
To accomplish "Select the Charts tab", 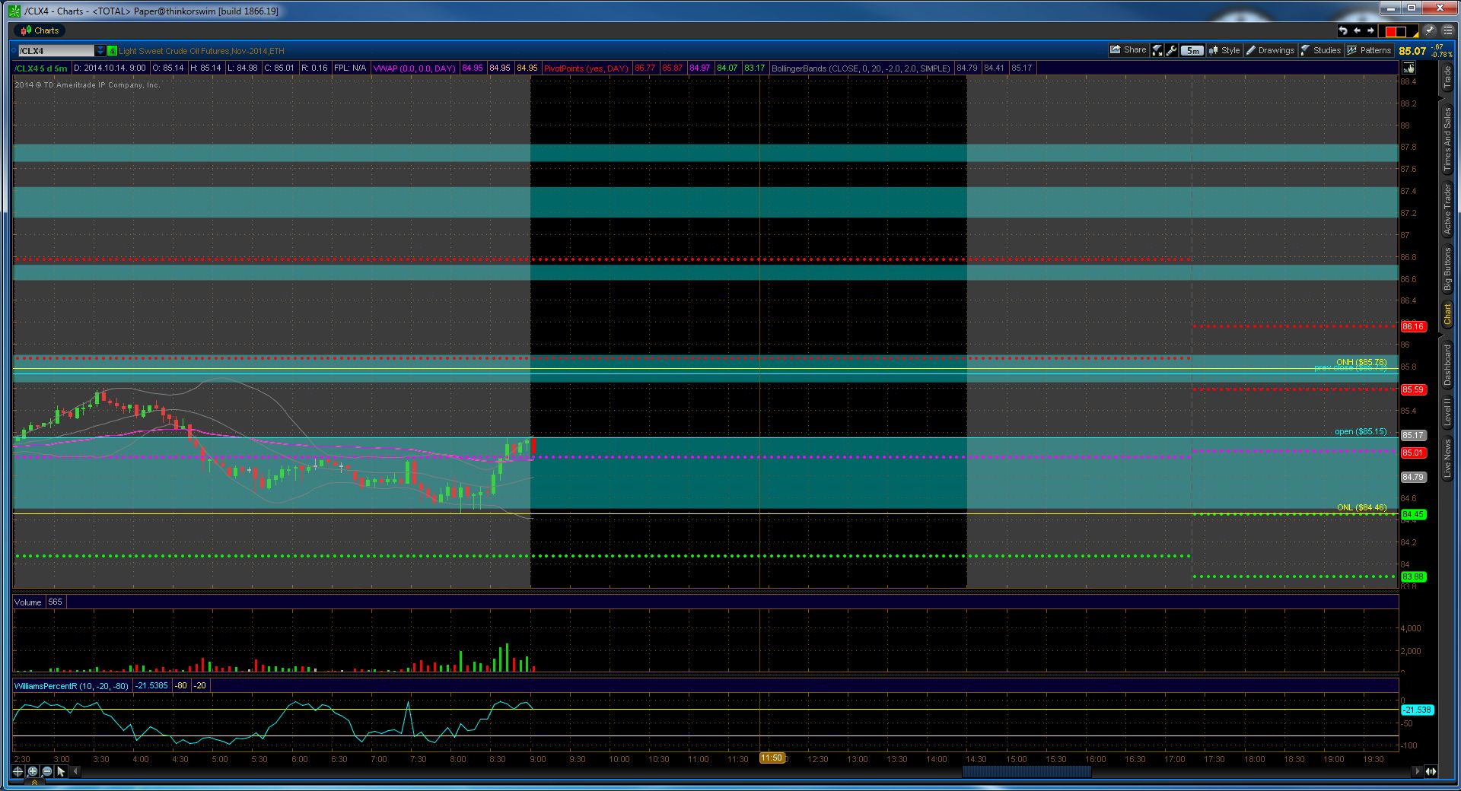I will (40, 30).
